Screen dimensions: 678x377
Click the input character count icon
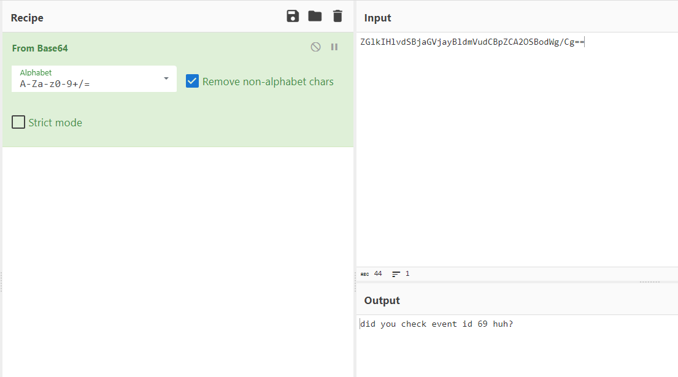coord(365,274)
